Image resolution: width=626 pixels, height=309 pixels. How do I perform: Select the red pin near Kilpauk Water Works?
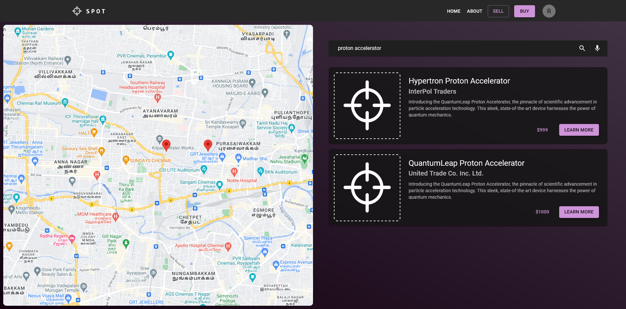click(x=166, y=144)
